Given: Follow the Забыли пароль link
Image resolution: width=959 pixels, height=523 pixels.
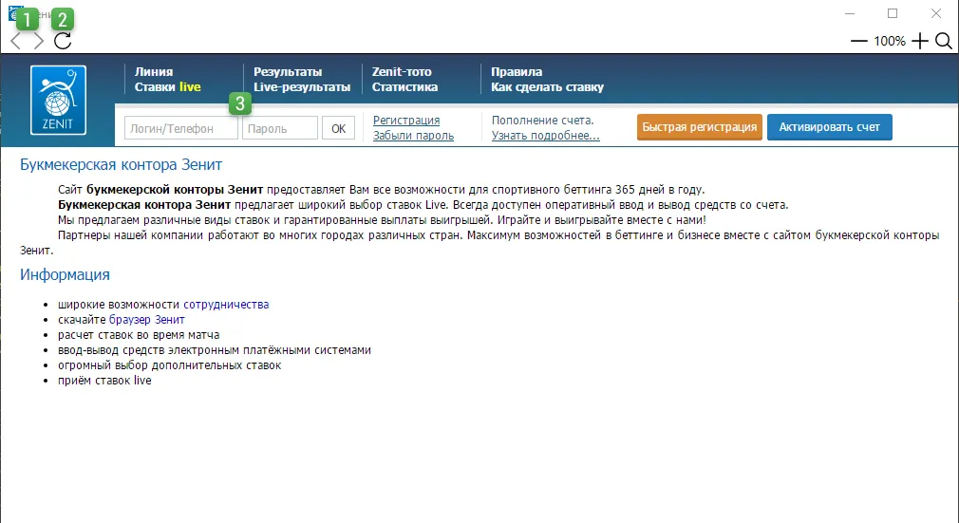Looking at the screenshot, I should coord(413,136).
